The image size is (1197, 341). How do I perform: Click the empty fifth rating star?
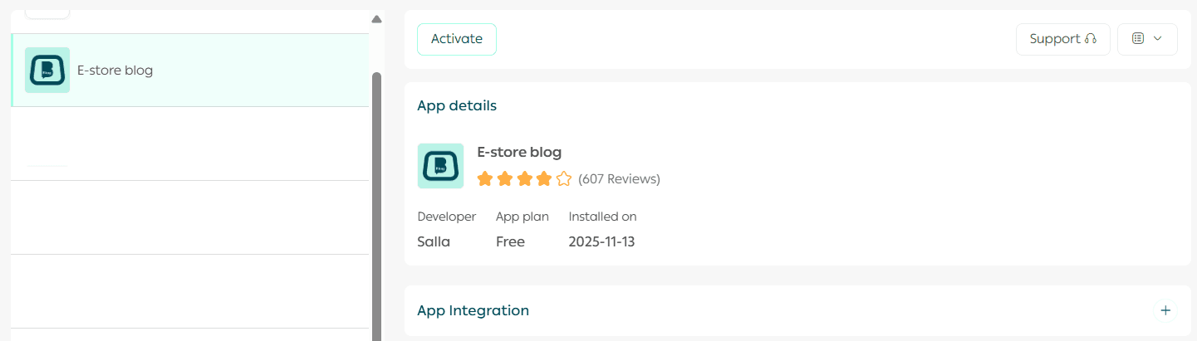(564, 178)
